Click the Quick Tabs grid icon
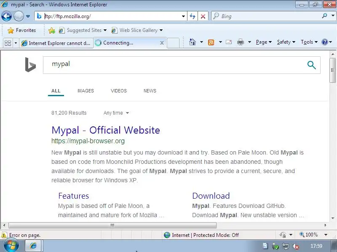This screenshot has width=337, height=252. (x=8, y=43)
